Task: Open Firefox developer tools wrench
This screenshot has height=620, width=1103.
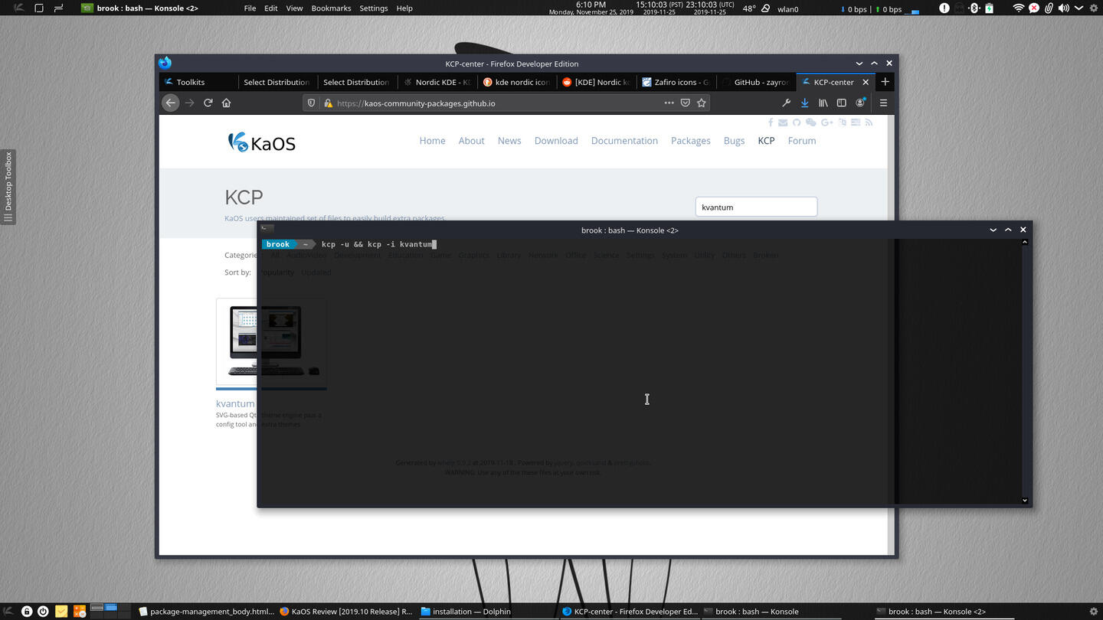Action: [786, 103]
